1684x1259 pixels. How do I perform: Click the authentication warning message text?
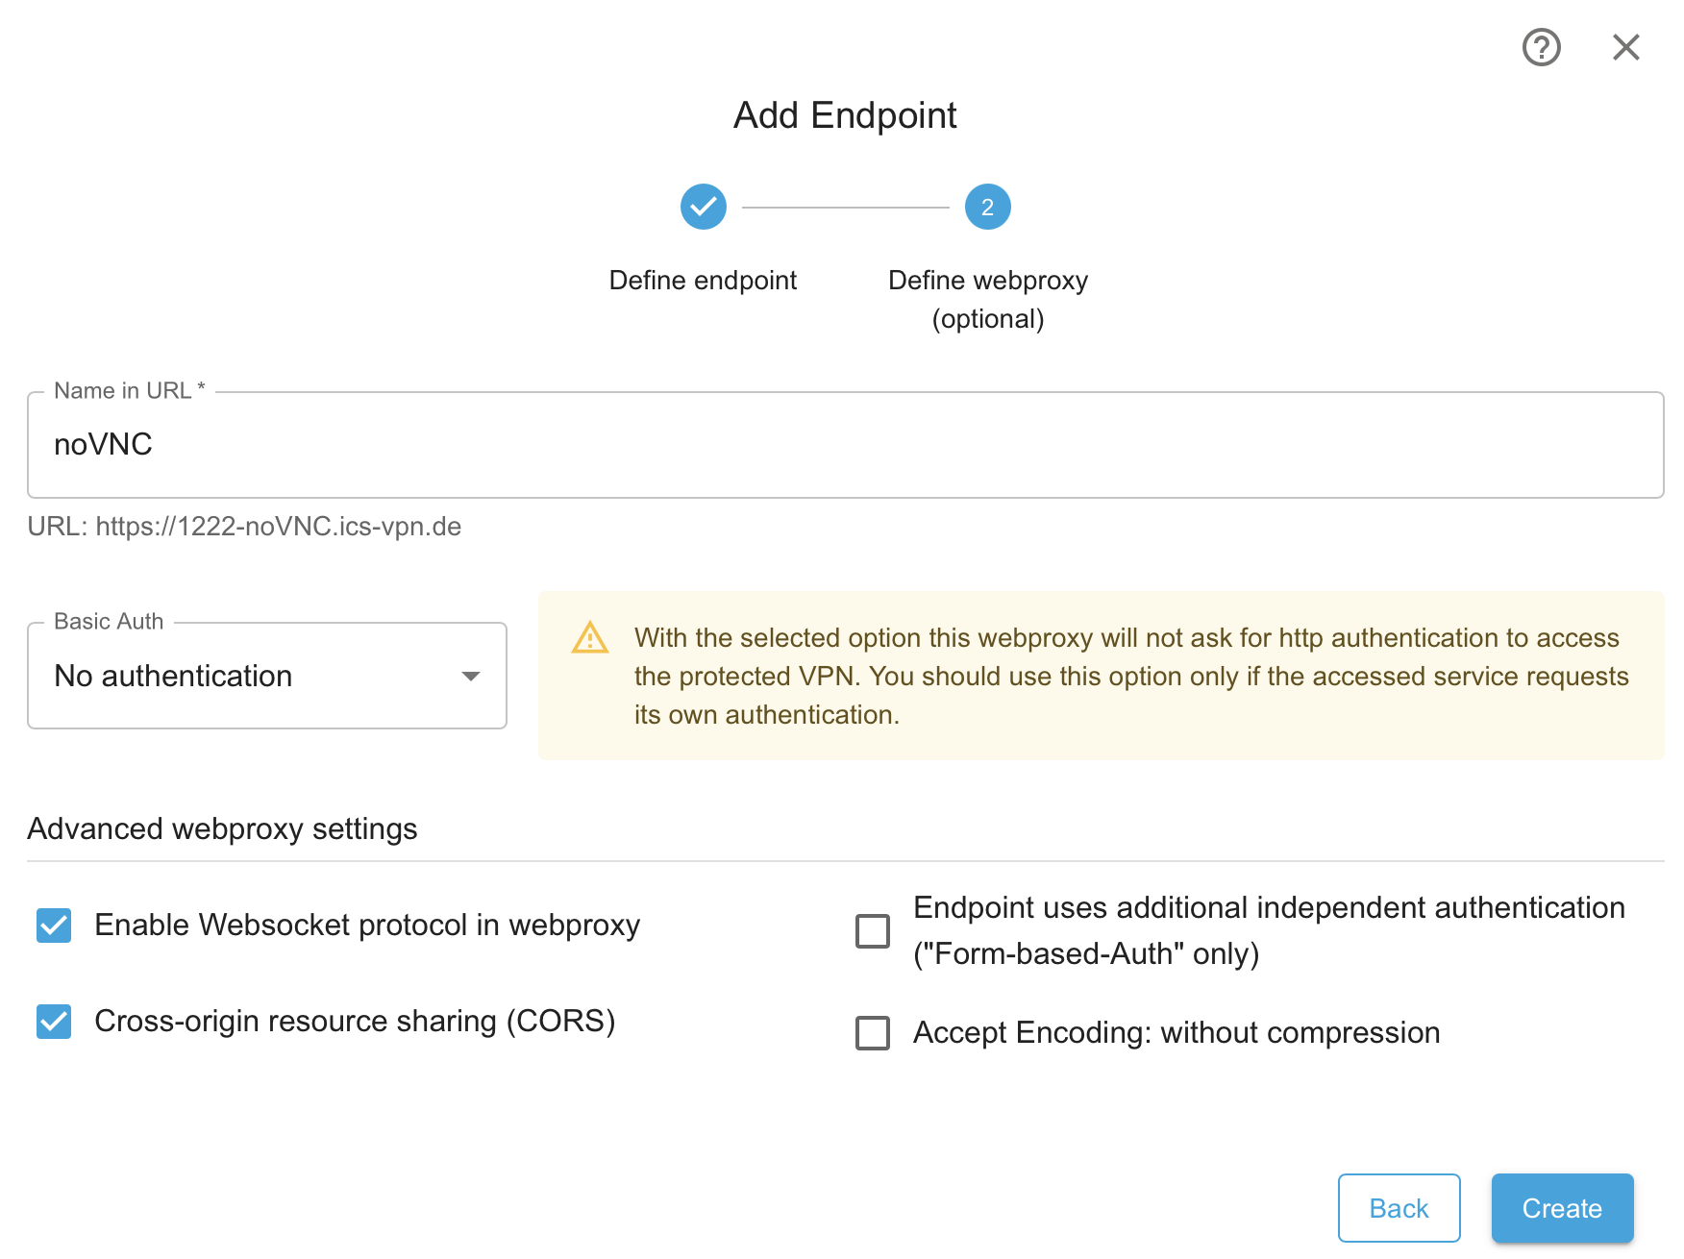click(x=1131, y=677)
